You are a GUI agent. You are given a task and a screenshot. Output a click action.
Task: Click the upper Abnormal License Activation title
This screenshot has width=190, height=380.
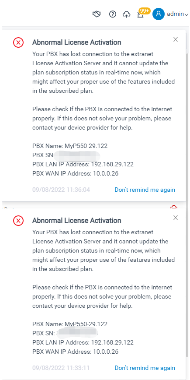tap(76, 42)
